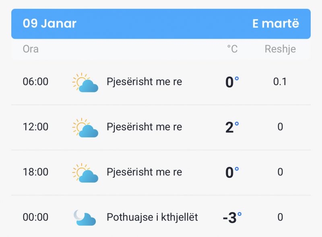Select the 18:00 time entry

[x=35, y=172]
